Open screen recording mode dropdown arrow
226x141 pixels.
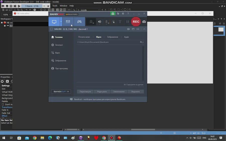(x=61, y=22)
